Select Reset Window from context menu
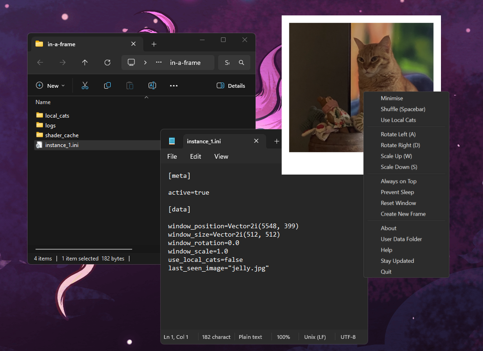Image resolution: width=483 pixels, height=351 pixels. (398, 203)
